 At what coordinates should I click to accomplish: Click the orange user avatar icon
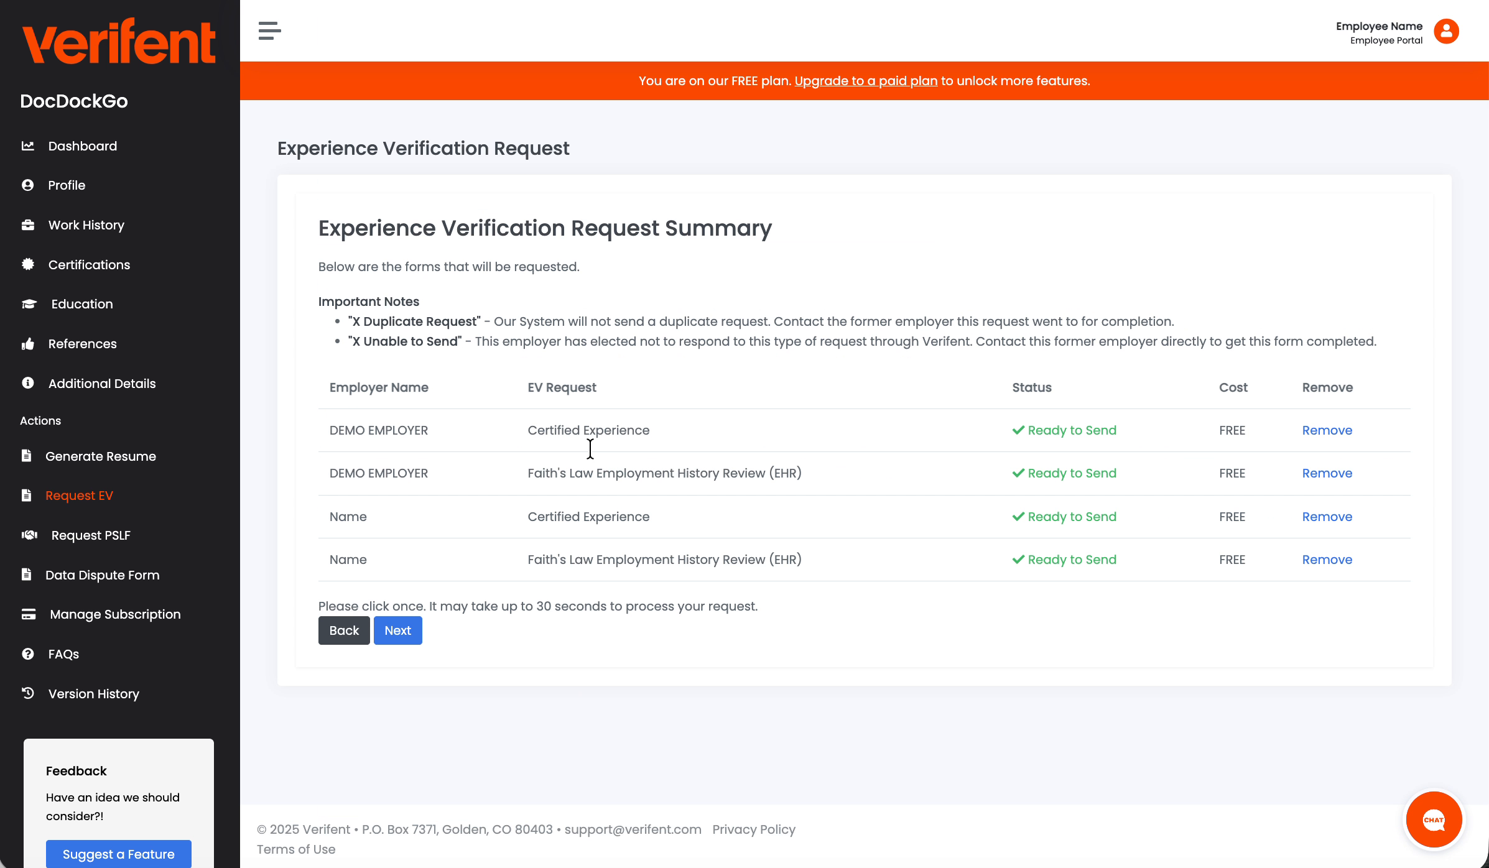point(1446,31)
